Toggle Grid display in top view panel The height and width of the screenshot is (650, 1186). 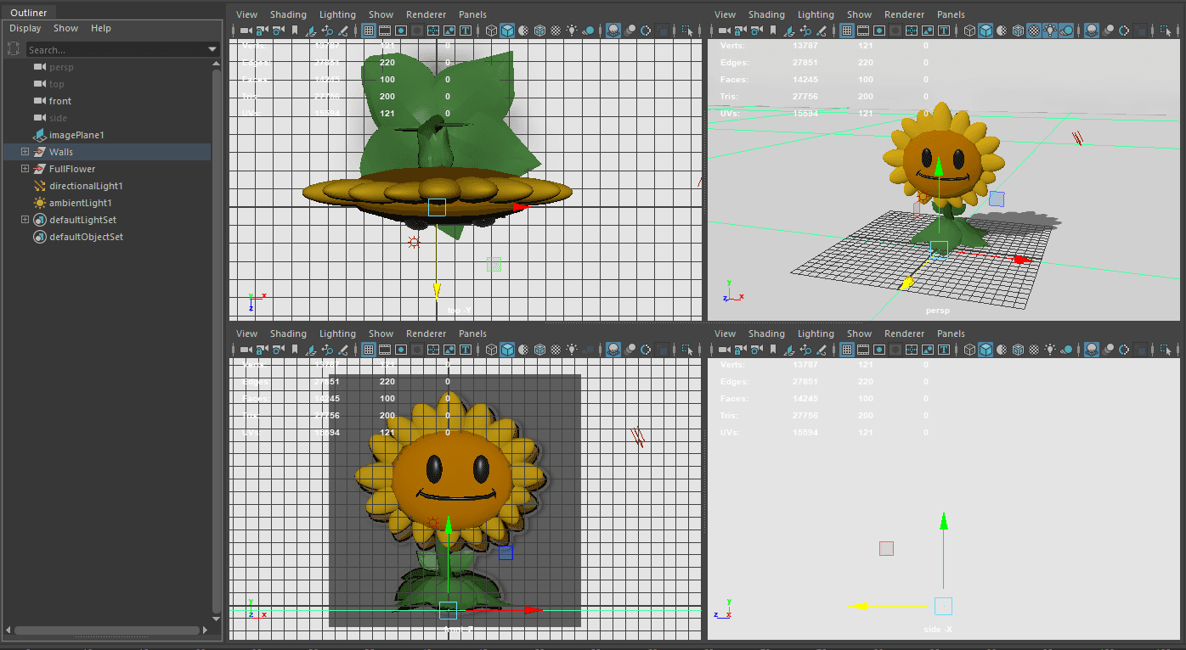(369, 31)
